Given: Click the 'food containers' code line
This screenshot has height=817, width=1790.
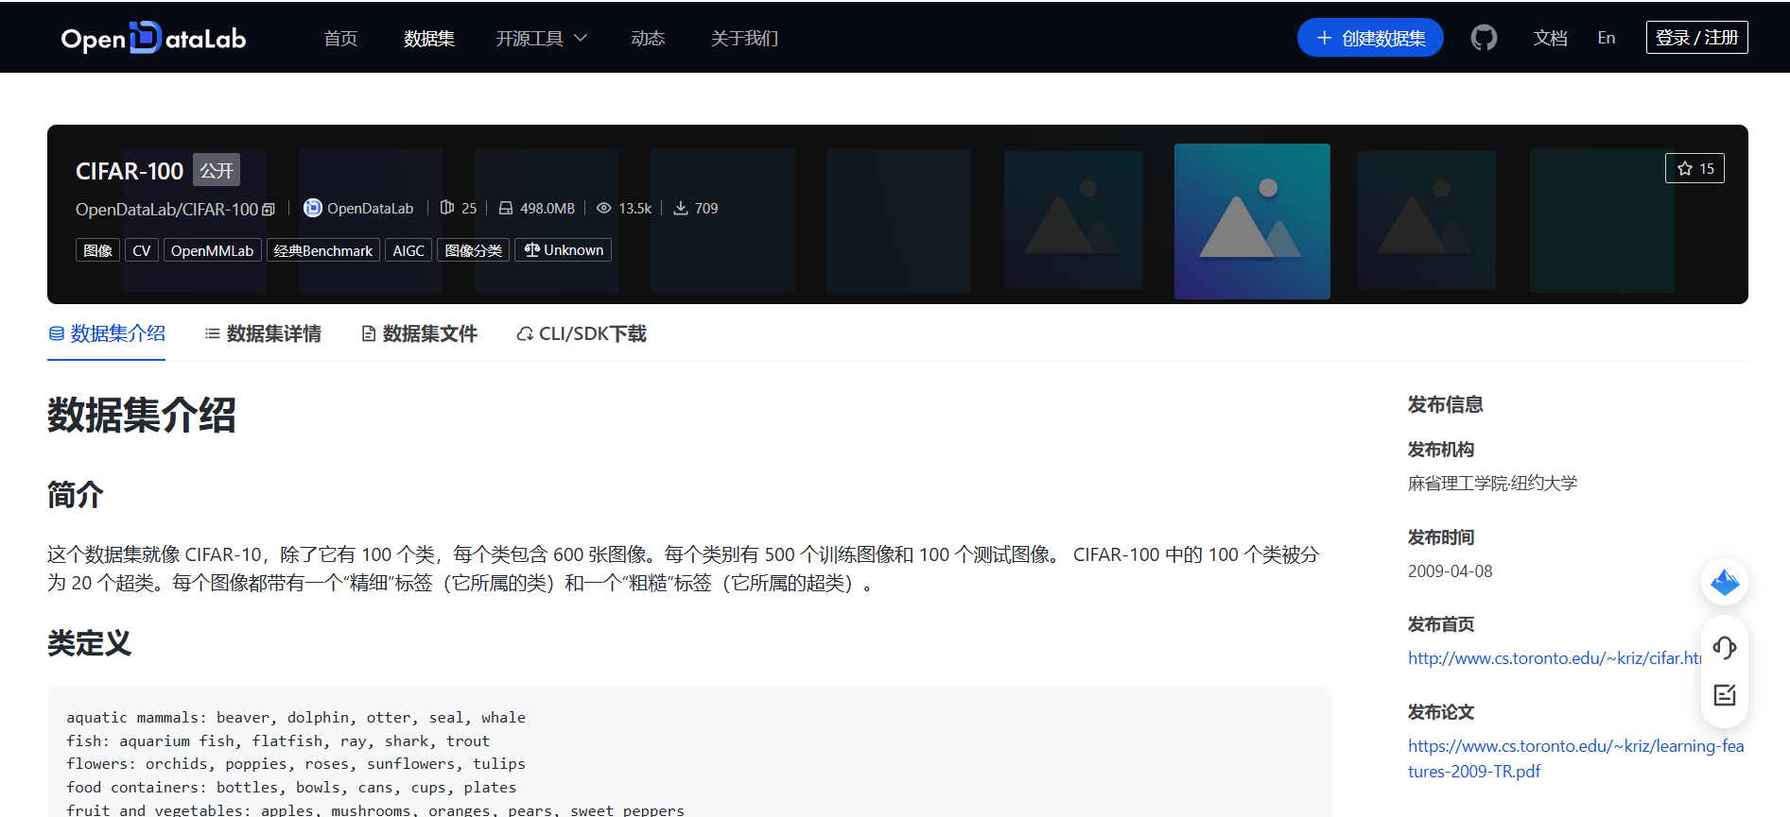Looking at the screenshot, I should 291,788.
